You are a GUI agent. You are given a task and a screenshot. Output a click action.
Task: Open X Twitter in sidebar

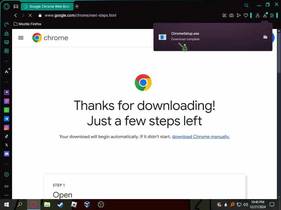click(x=7, y=145)
